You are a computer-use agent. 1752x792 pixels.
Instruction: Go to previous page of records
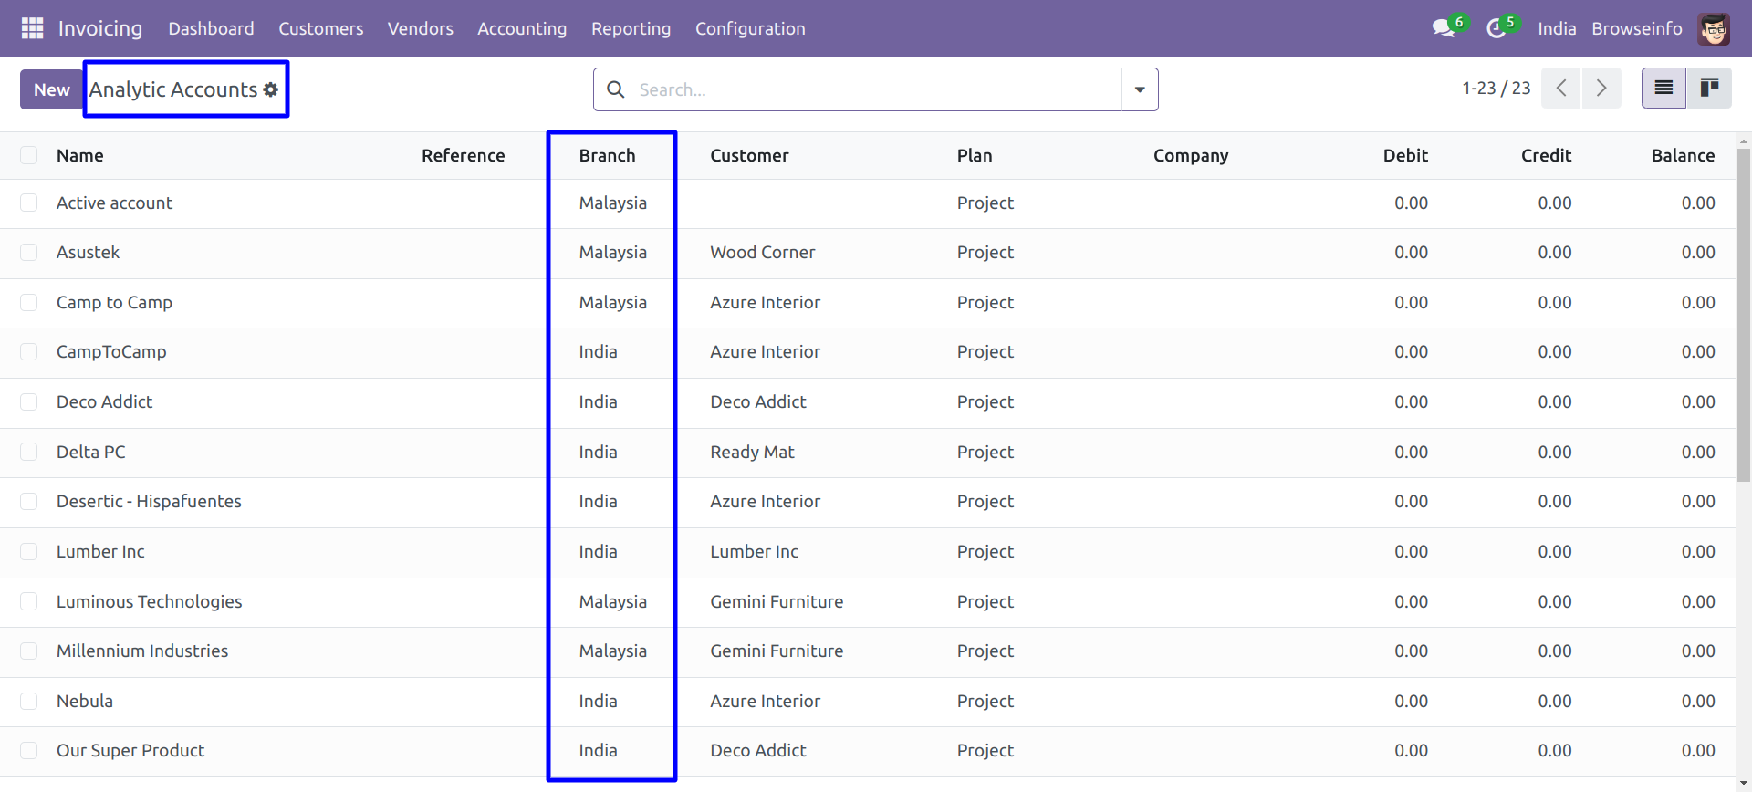(1561, 89)
